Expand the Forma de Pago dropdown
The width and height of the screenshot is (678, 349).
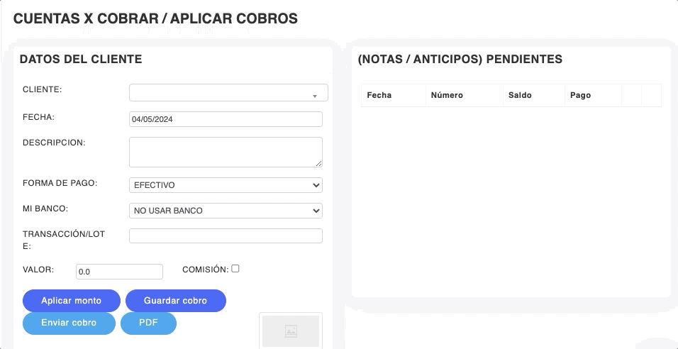coord(226,185)
